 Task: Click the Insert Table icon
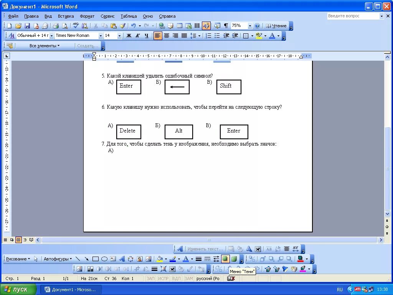(180, 26)
